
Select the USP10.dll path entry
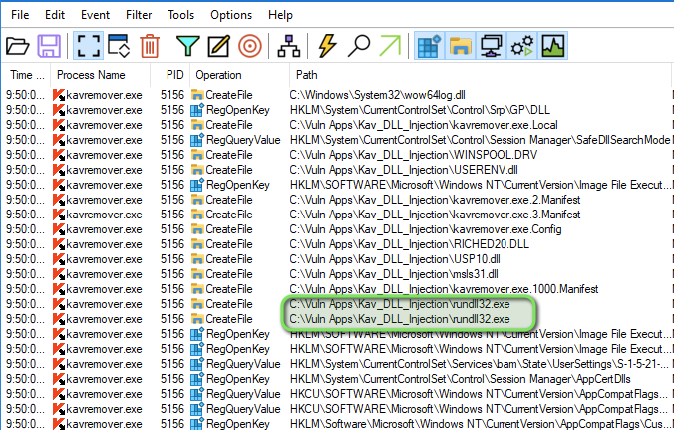(x=395, y=259)
